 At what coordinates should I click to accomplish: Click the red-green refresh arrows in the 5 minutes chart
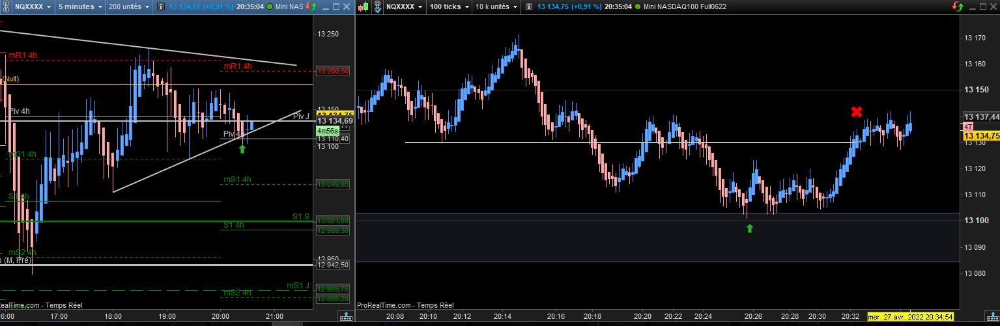[x=311, y=7]
